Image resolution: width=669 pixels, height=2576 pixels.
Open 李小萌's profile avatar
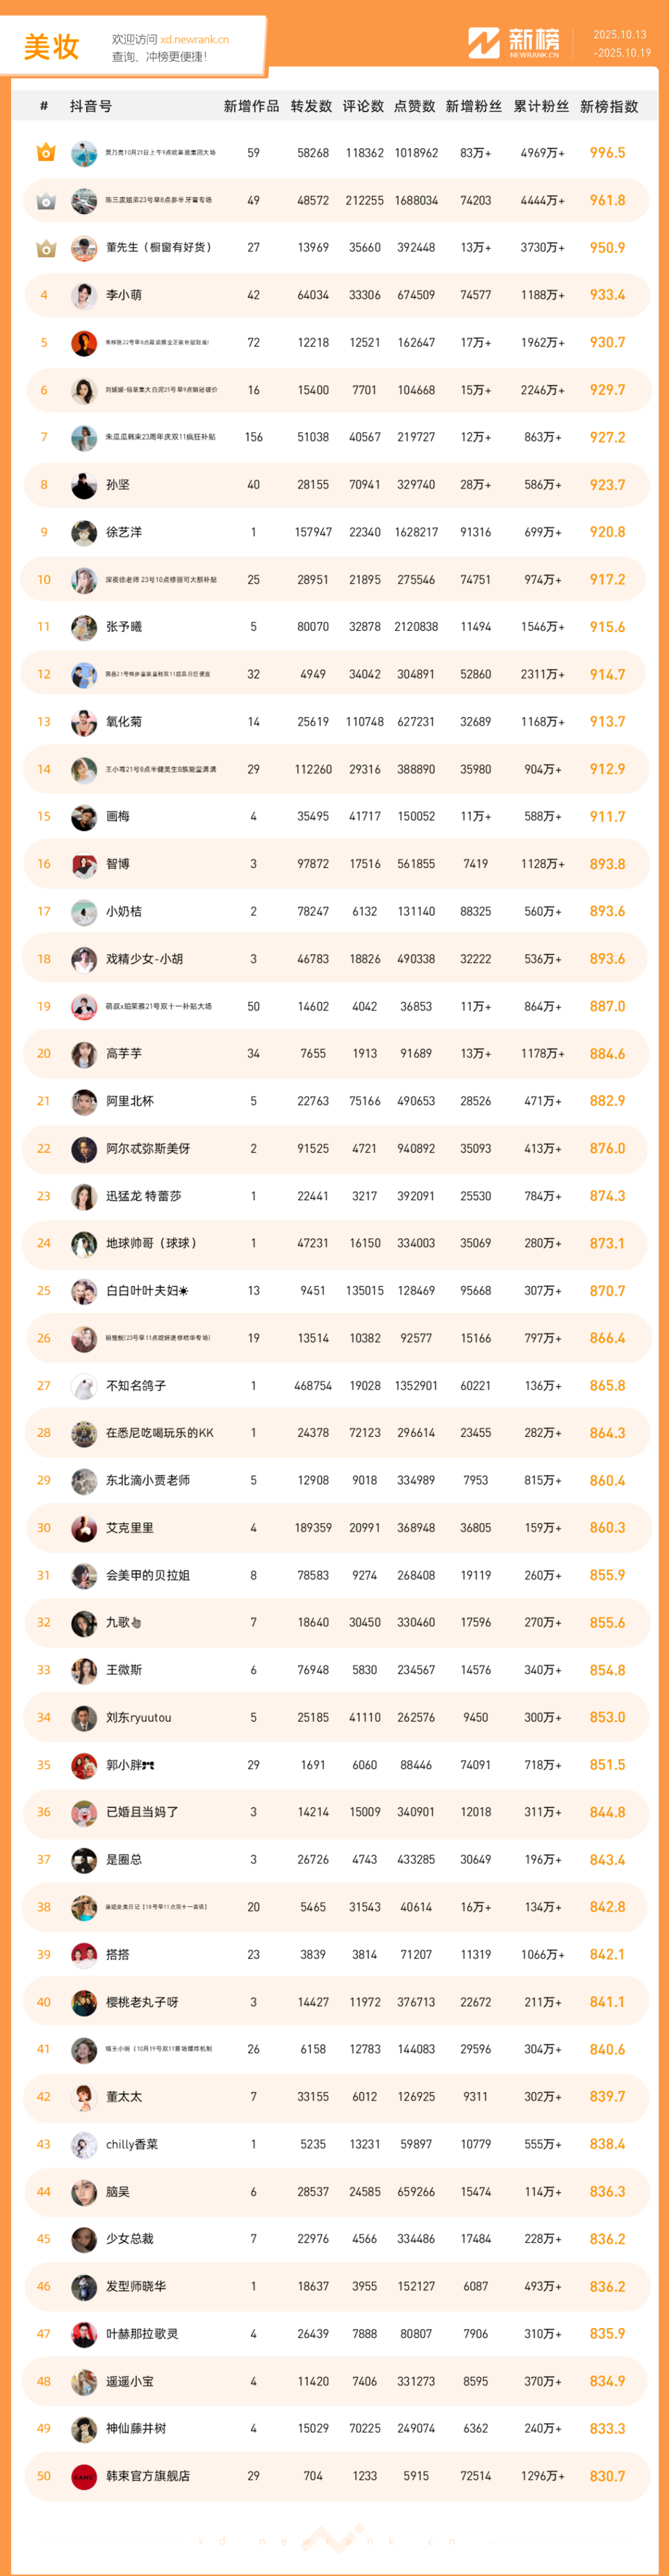tap(84, 295)
